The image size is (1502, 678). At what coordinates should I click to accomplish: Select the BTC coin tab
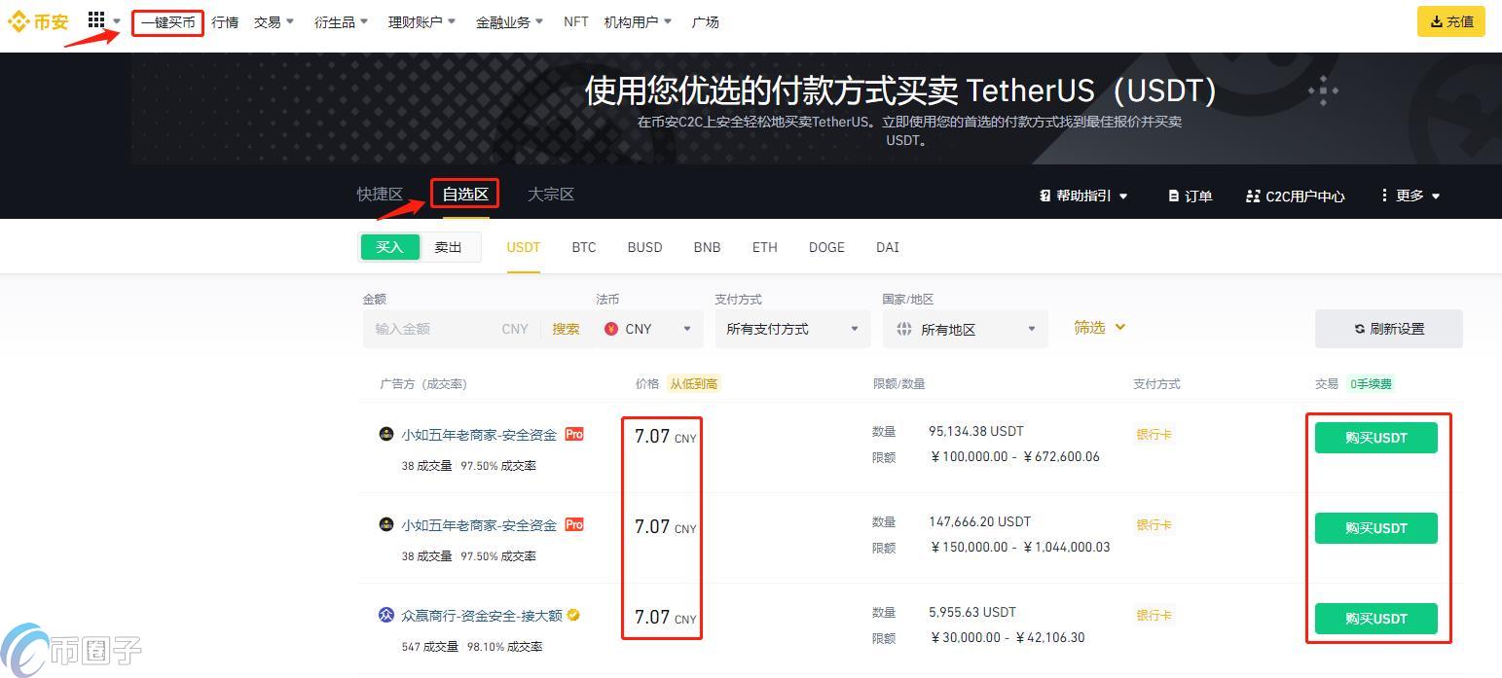[584, 247]
